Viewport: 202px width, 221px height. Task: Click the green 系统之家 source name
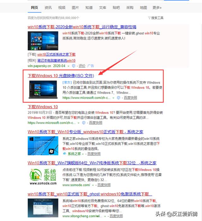pyautogui.click(x=74, y=154)
